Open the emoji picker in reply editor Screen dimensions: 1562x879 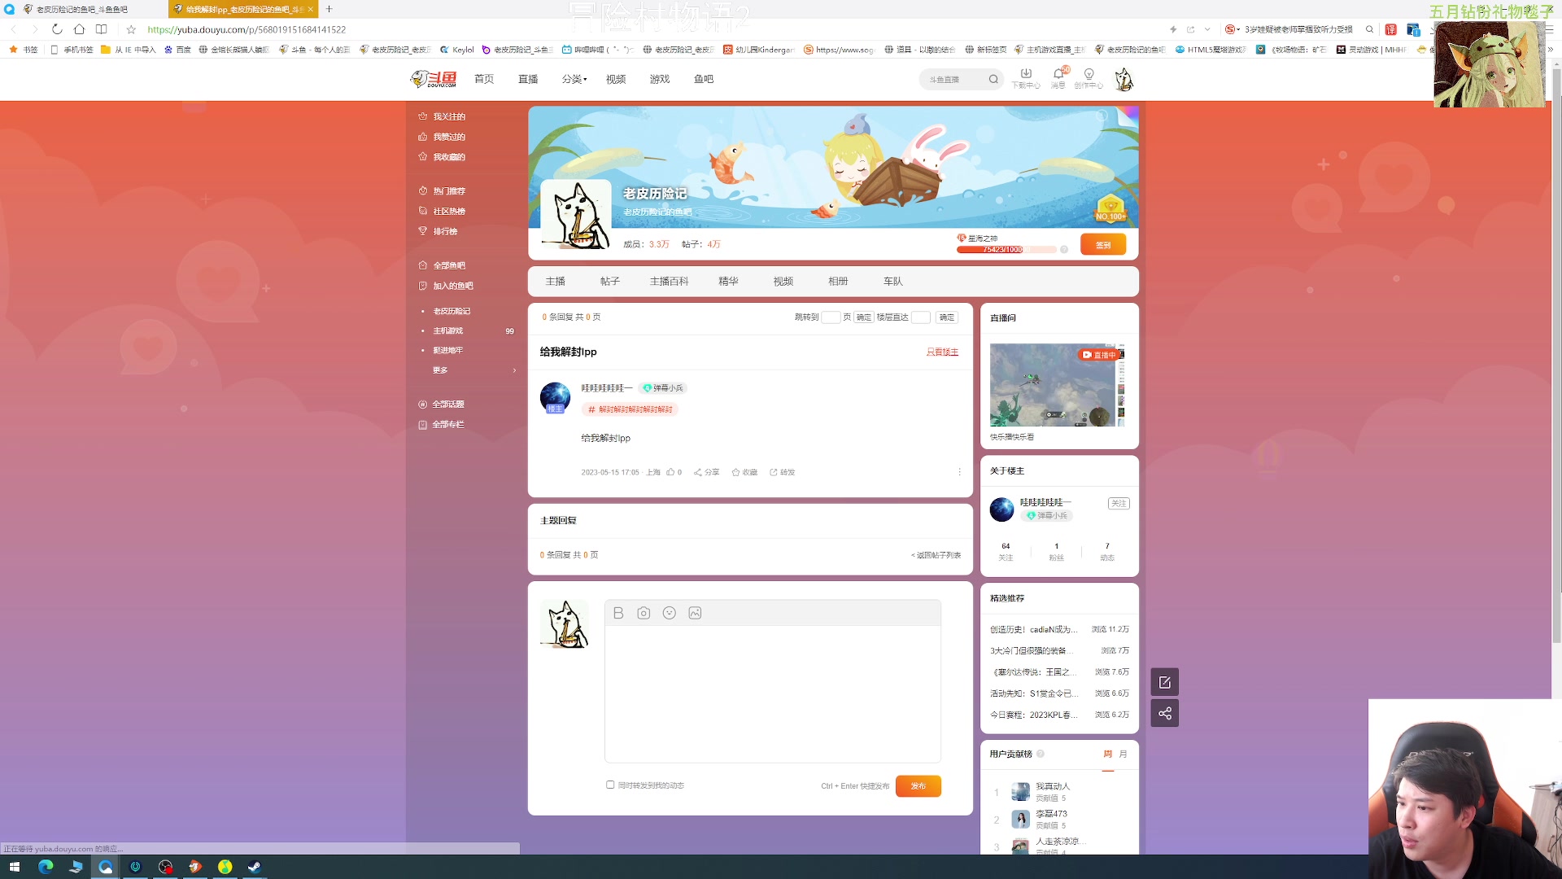[670, 613]
